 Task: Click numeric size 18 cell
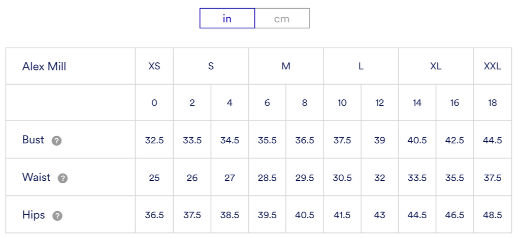coord(492,103)
